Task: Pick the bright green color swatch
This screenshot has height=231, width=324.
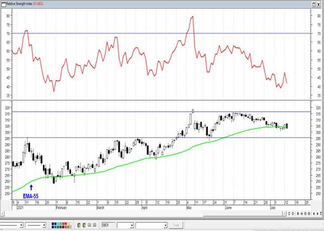Action: pyautogui.click(x=60, y=224)
